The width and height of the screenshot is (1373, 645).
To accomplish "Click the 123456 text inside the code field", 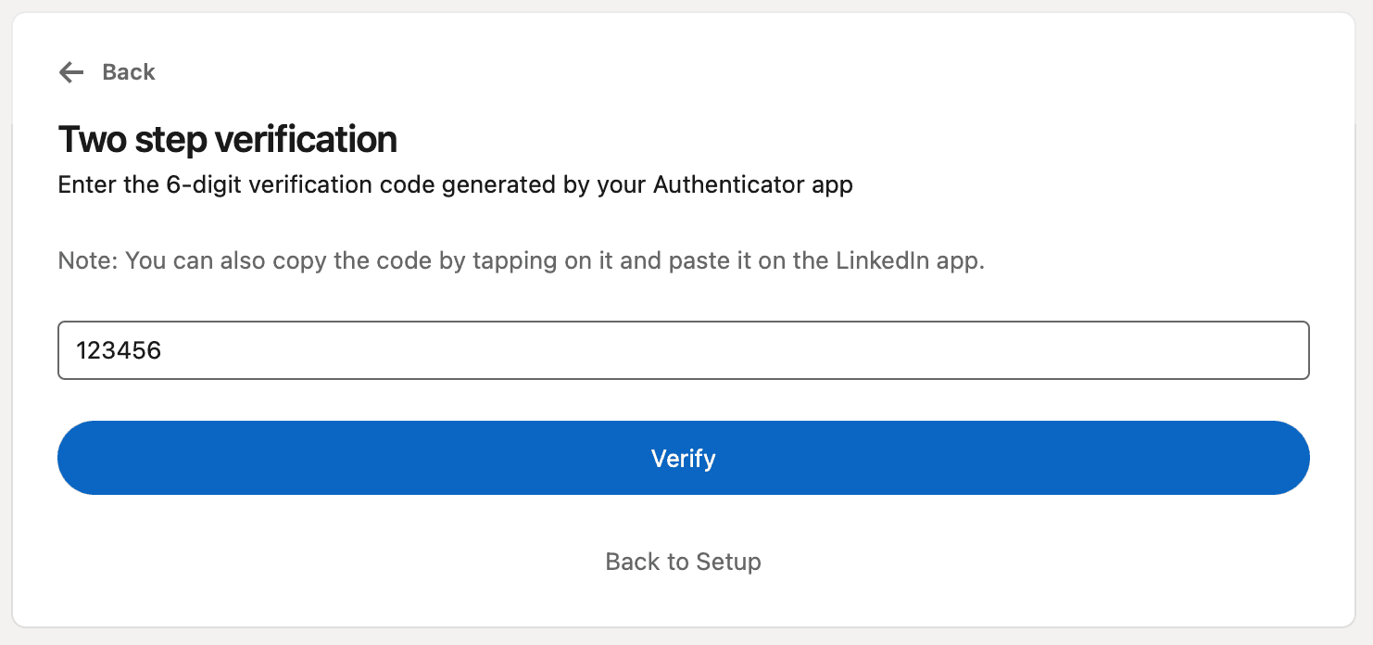I will (x=119, y=350).
